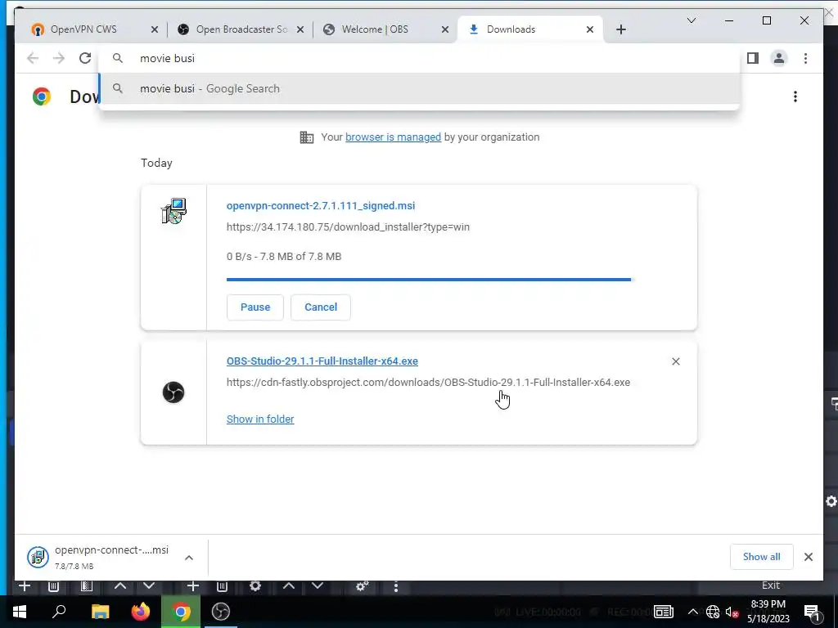
Task: Open the Chrome profile avatar menu
Action: 779,58
